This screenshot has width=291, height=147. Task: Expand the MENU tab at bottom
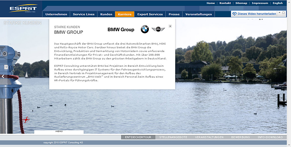59,131
